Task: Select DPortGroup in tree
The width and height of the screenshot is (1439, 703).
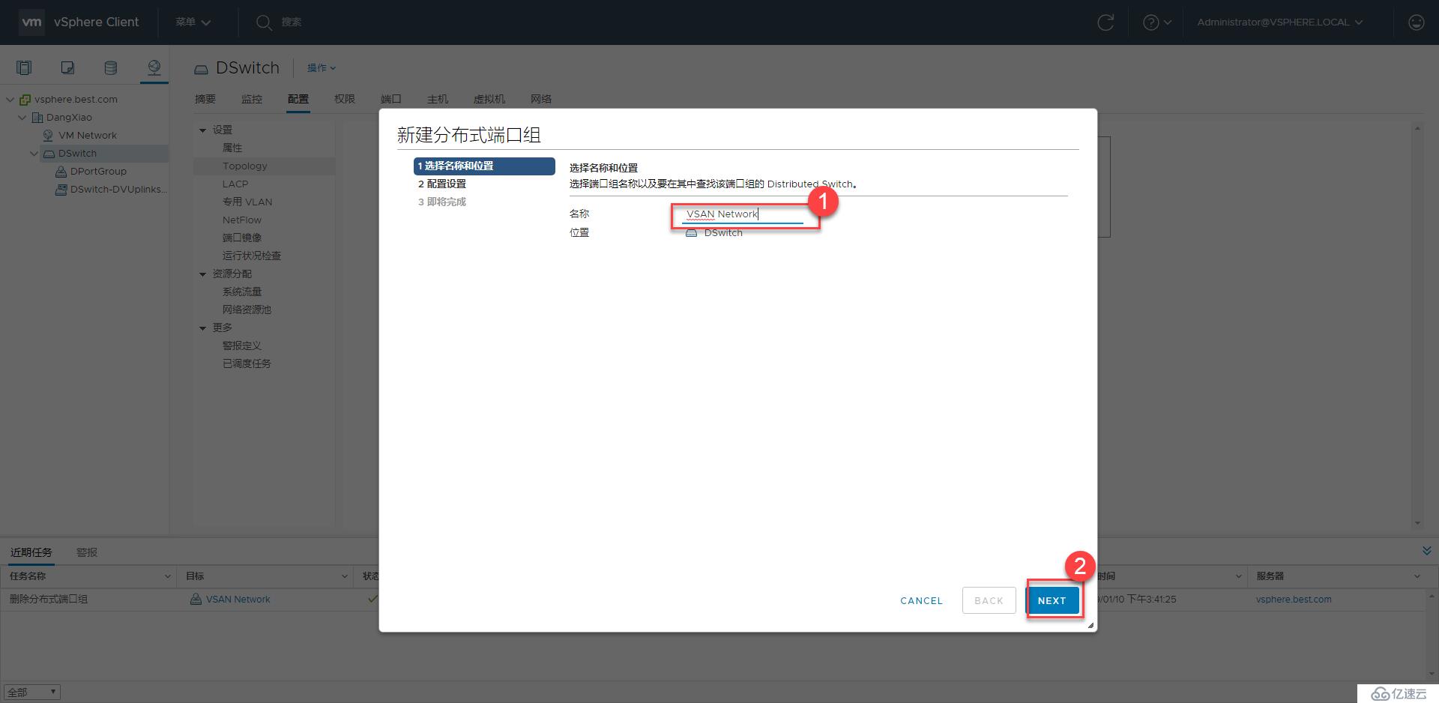Action: [x=98, y=172]
